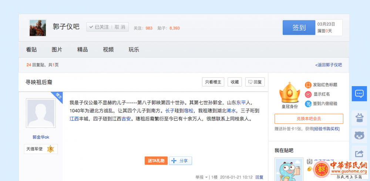Click the golden crown 皇冠身份 icon
The width and height of the screenshot is (370, 181).
pos(289,93)
